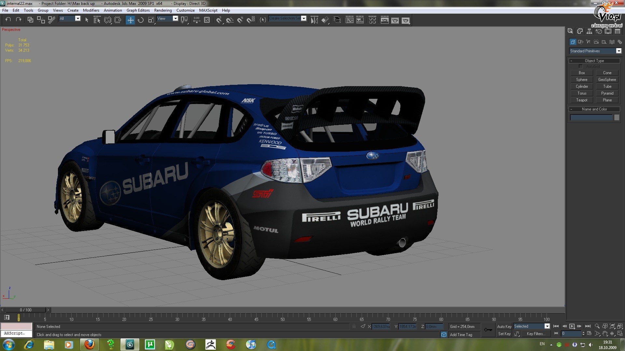Click the Mirror tool icon
Screen dimensions: 625x351
314,20
